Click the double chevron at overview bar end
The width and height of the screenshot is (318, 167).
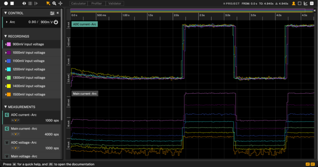pos(315,10)
